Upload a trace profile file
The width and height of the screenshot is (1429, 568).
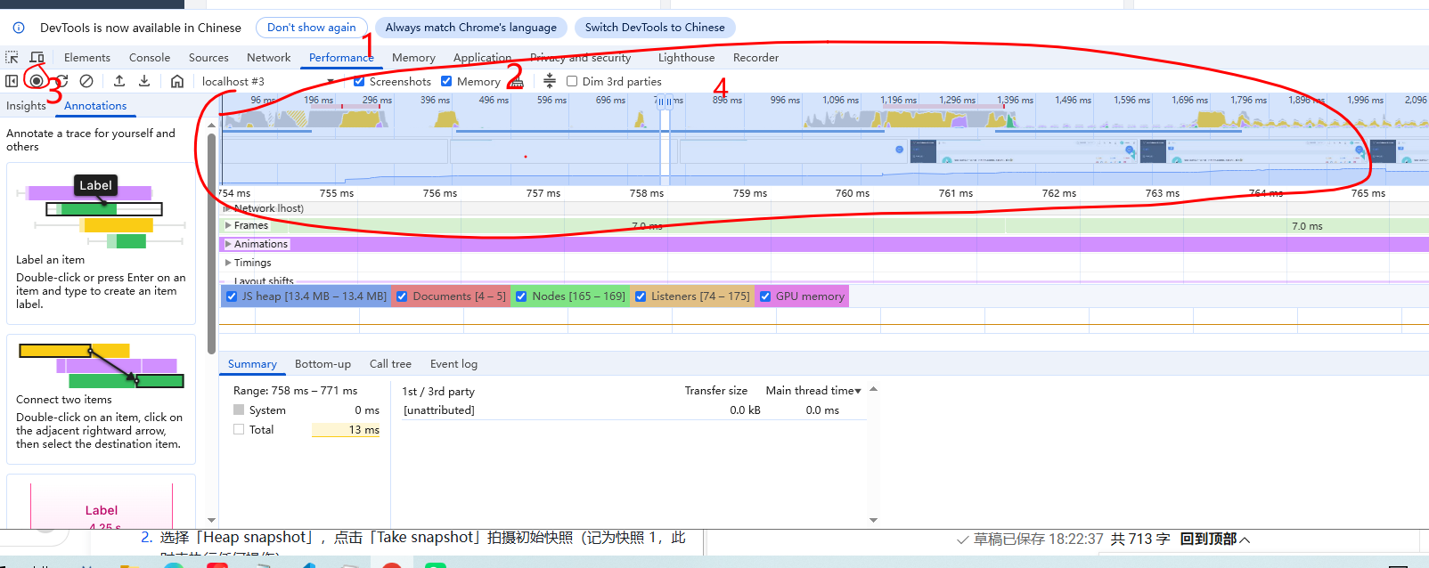point(119,81)
